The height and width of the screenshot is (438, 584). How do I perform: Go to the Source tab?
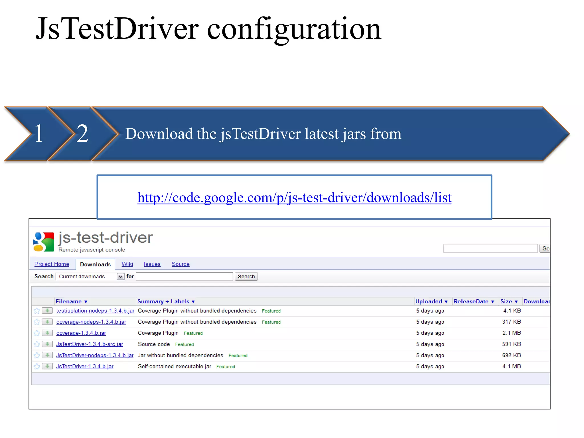click(181, 264)
